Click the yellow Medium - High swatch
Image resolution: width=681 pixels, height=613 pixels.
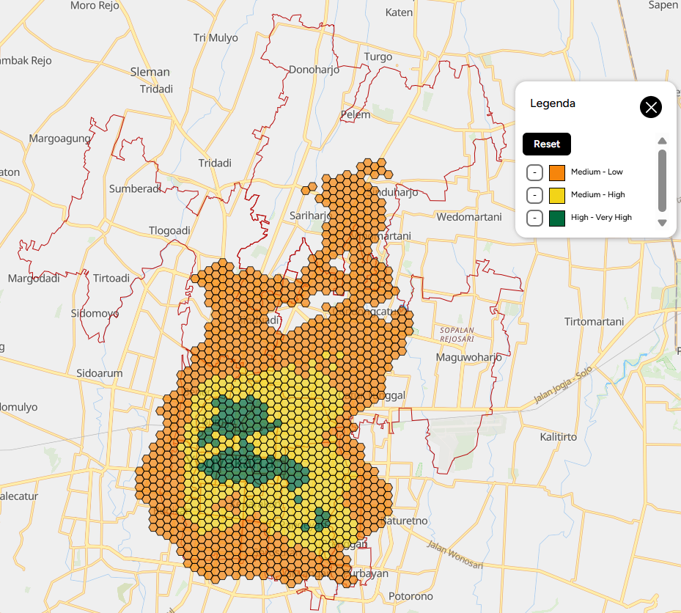(x=557, y=196)
